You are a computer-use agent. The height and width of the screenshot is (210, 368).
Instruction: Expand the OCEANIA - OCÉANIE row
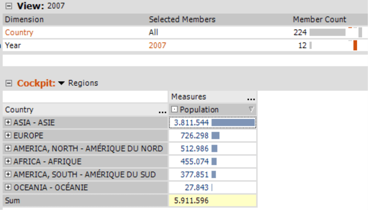click(x=8, y=187)
